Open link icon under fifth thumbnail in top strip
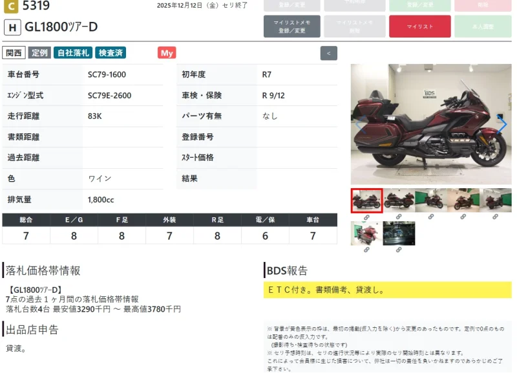This screenshot has height=388, width=517. coord(495,217)
